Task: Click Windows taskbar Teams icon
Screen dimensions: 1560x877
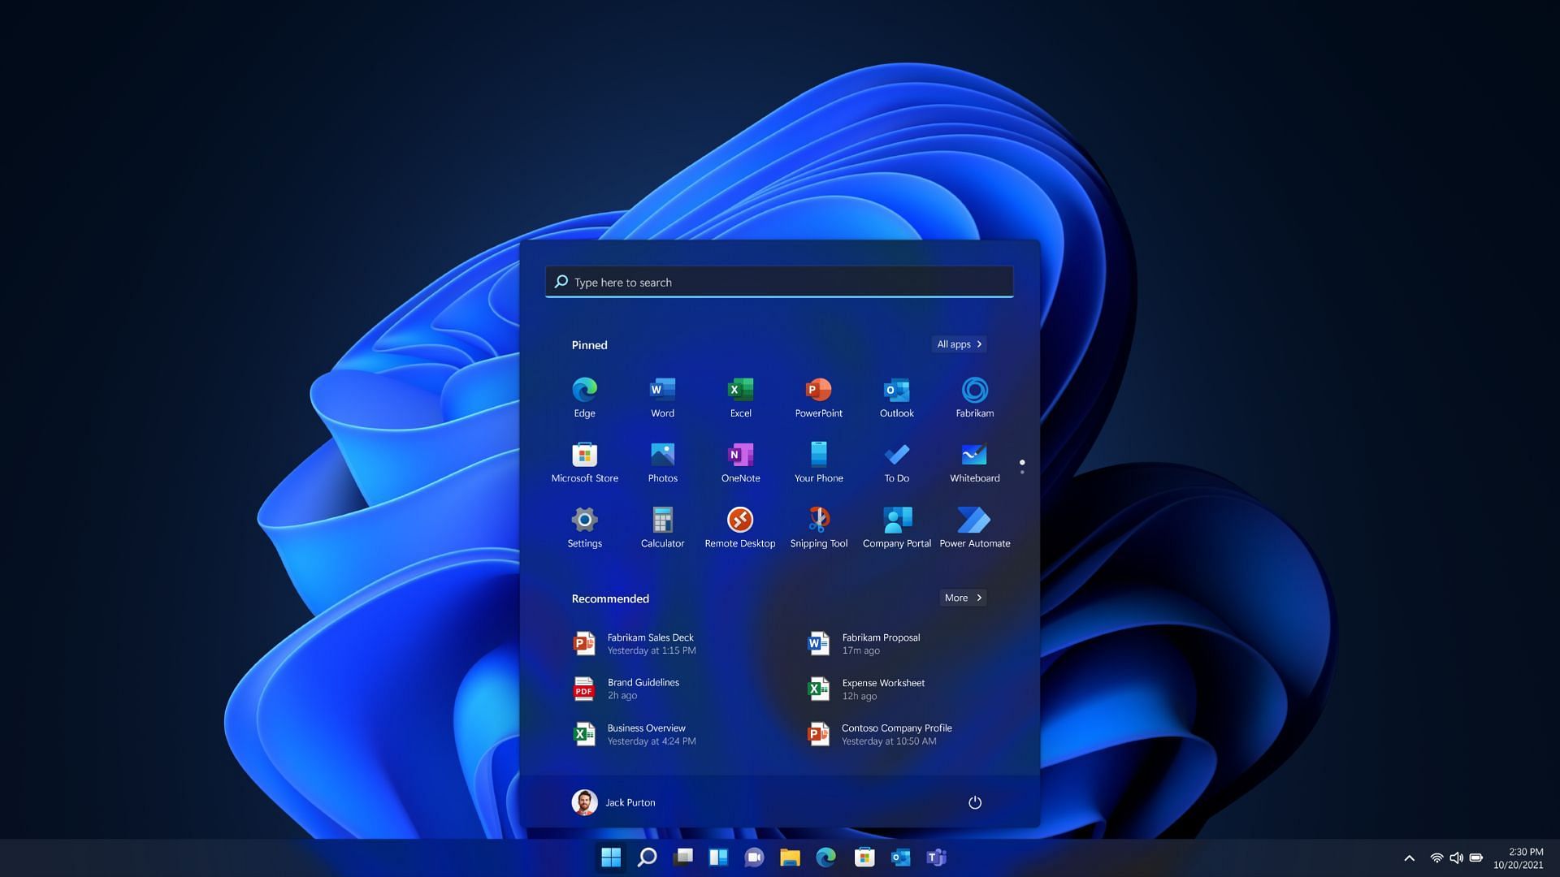Action: point(937,856)
